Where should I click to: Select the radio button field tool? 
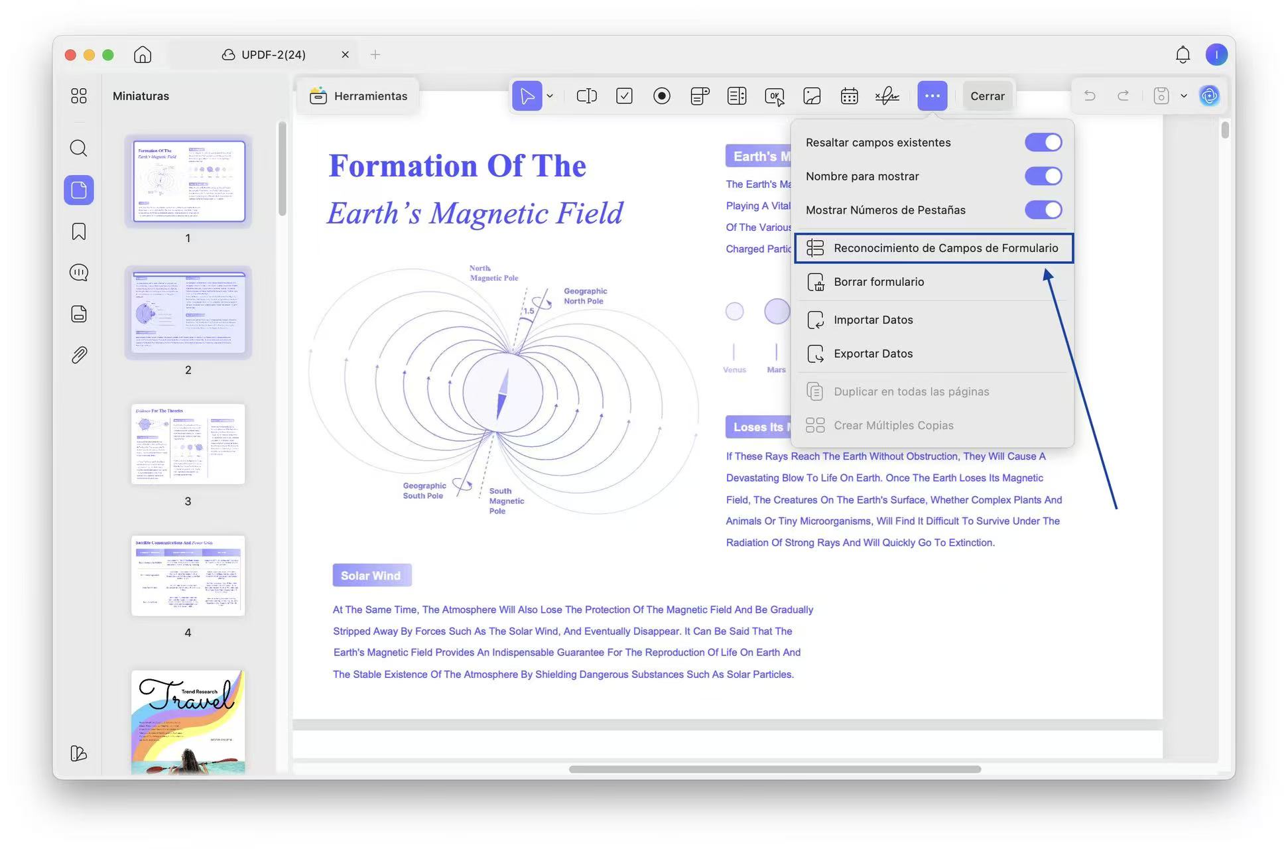pyautogui.click(x=661, y=96)
